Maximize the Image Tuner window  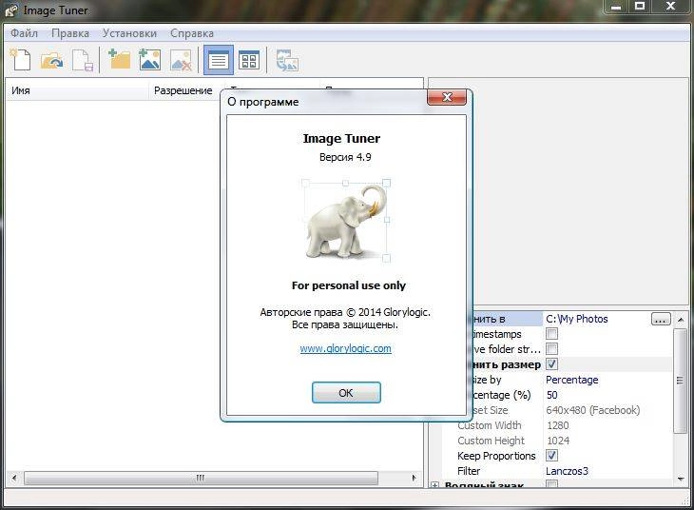point(640,7)
